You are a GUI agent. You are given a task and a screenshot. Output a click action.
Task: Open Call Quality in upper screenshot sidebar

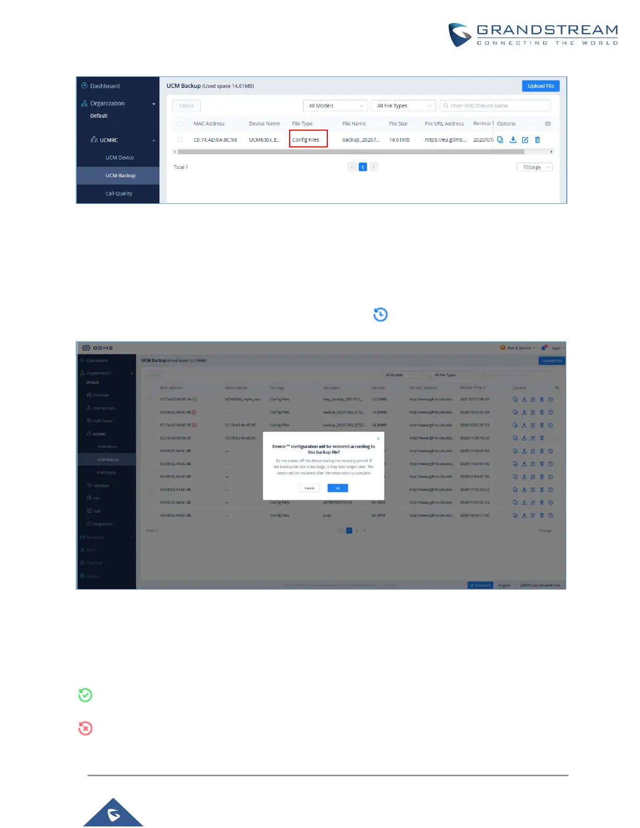[x=119, y=193]
